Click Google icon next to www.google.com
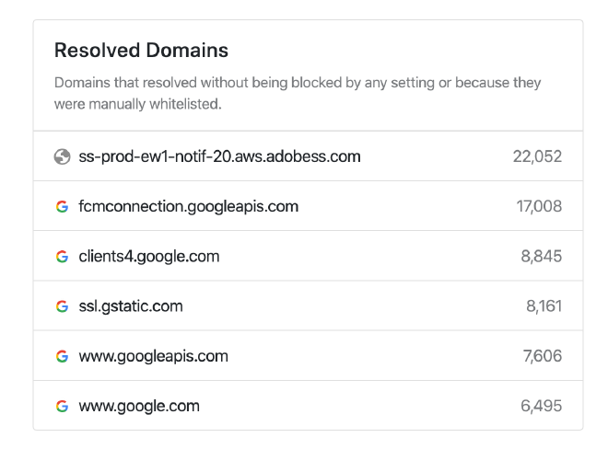This screenshot has height=449, width=608. click(62, 406)
